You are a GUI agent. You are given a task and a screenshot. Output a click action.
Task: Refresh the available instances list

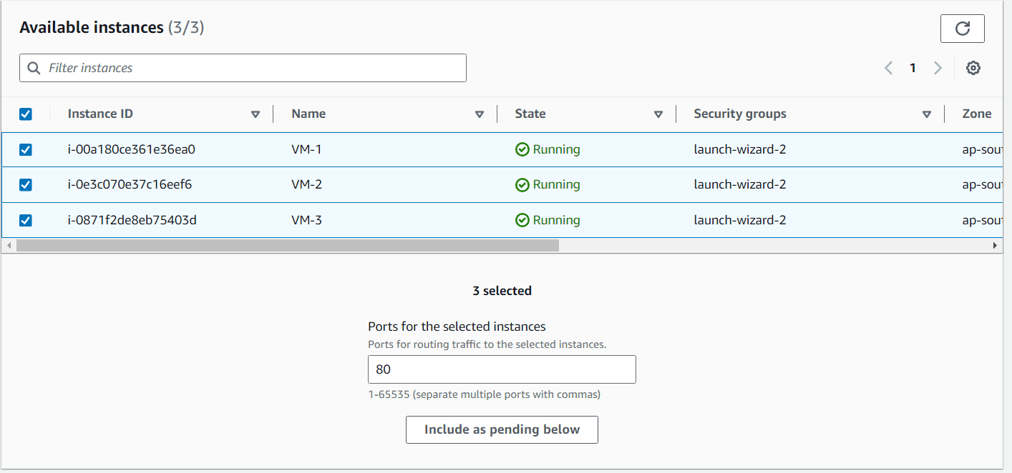[x=962, y=29]
